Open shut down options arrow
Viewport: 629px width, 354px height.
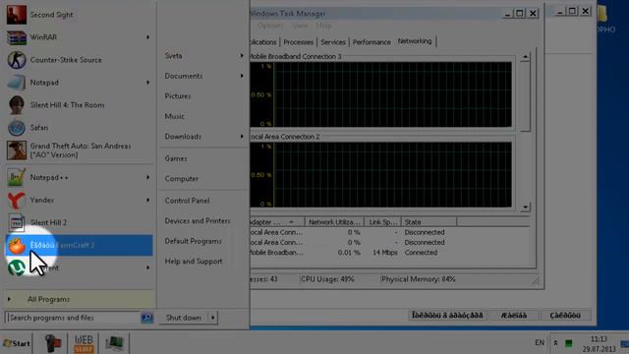213,318
